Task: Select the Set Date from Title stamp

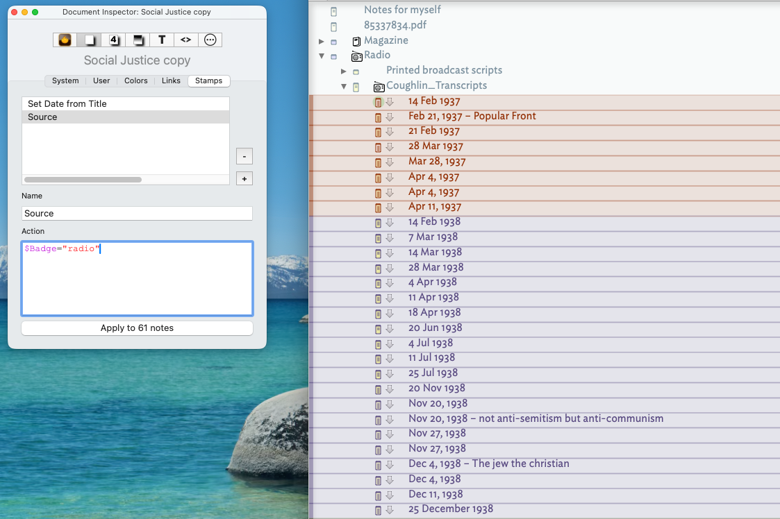Action: [67, 103]
